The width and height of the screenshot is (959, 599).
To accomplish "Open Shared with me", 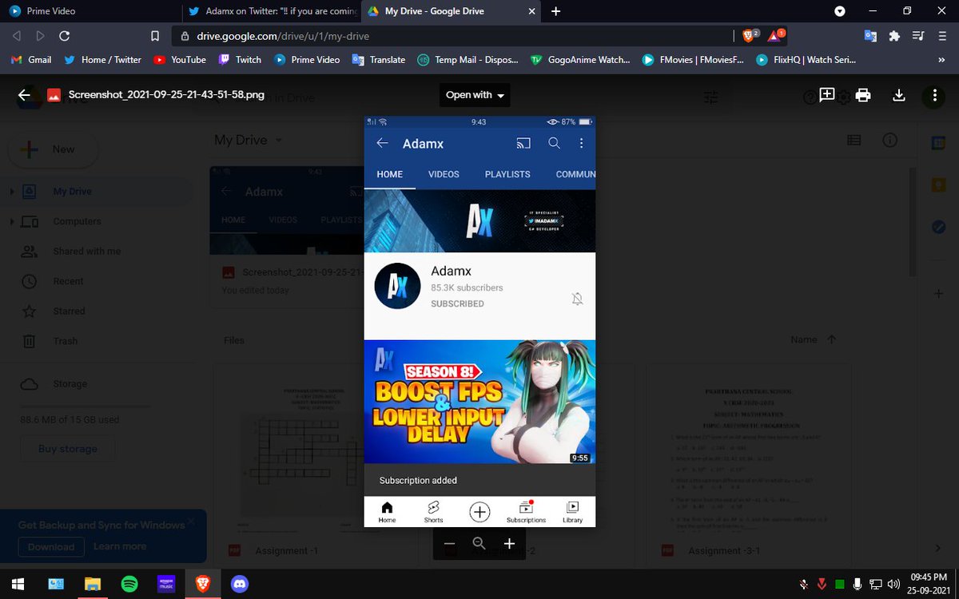I will (x=87, y=252).
